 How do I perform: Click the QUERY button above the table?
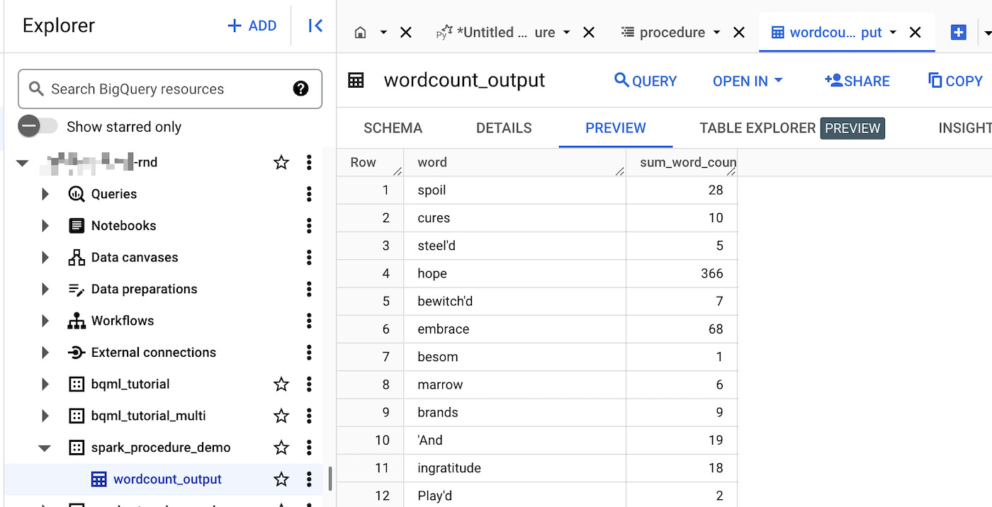click(x=645, y=81)
